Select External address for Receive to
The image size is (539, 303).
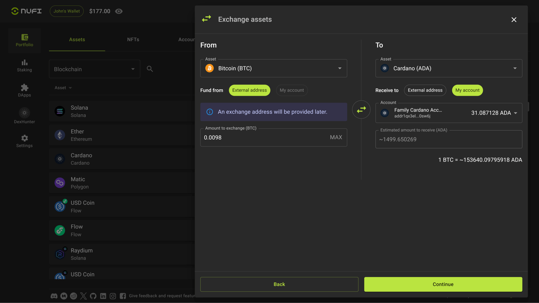pyautogui.click(x=425, y=90)
